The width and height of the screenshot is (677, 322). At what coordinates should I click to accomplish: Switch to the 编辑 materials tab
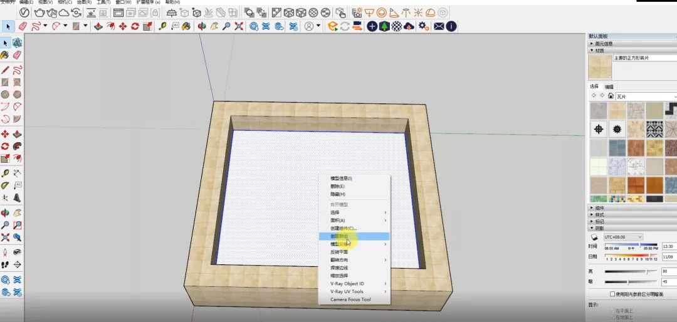609,86
